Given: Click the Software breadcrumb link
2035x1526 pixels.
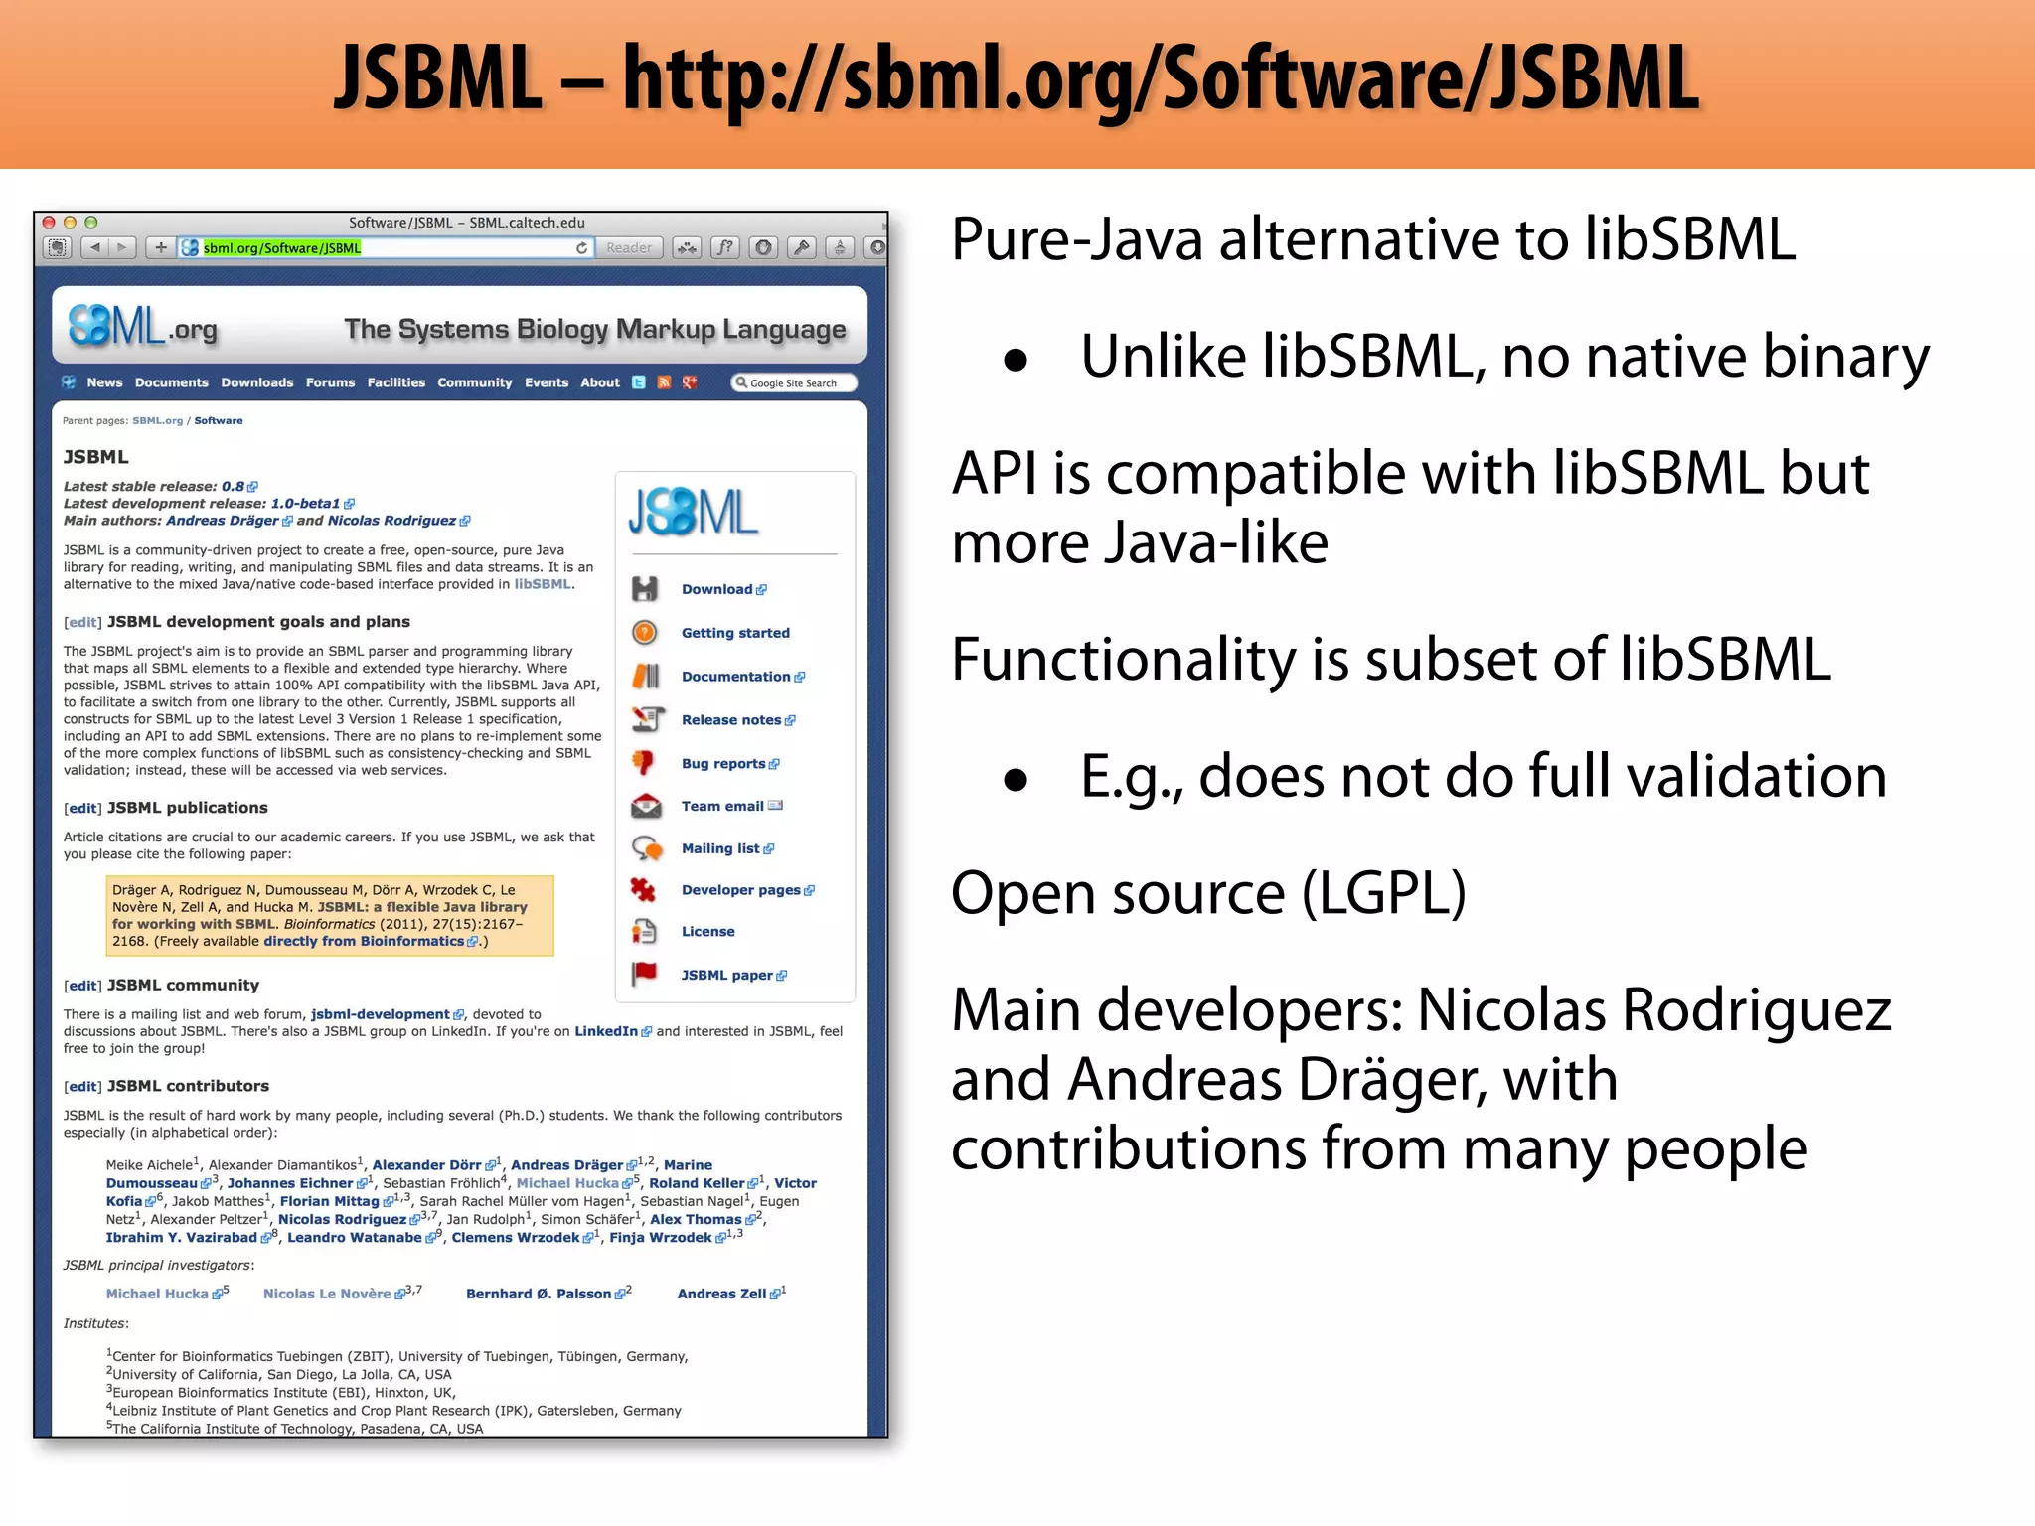Looking at the screenshot, I should [219, 421].
